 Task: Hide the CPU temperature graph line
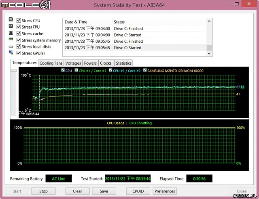tap(63, 70)
